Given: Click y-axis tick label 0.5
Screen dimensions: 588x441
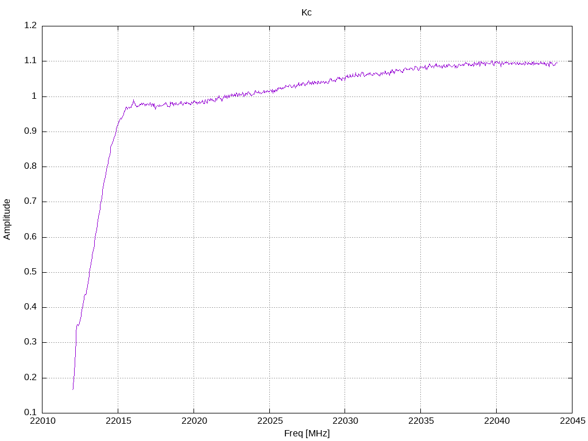Looking at the screenshot, I should (x=30, y=272).
